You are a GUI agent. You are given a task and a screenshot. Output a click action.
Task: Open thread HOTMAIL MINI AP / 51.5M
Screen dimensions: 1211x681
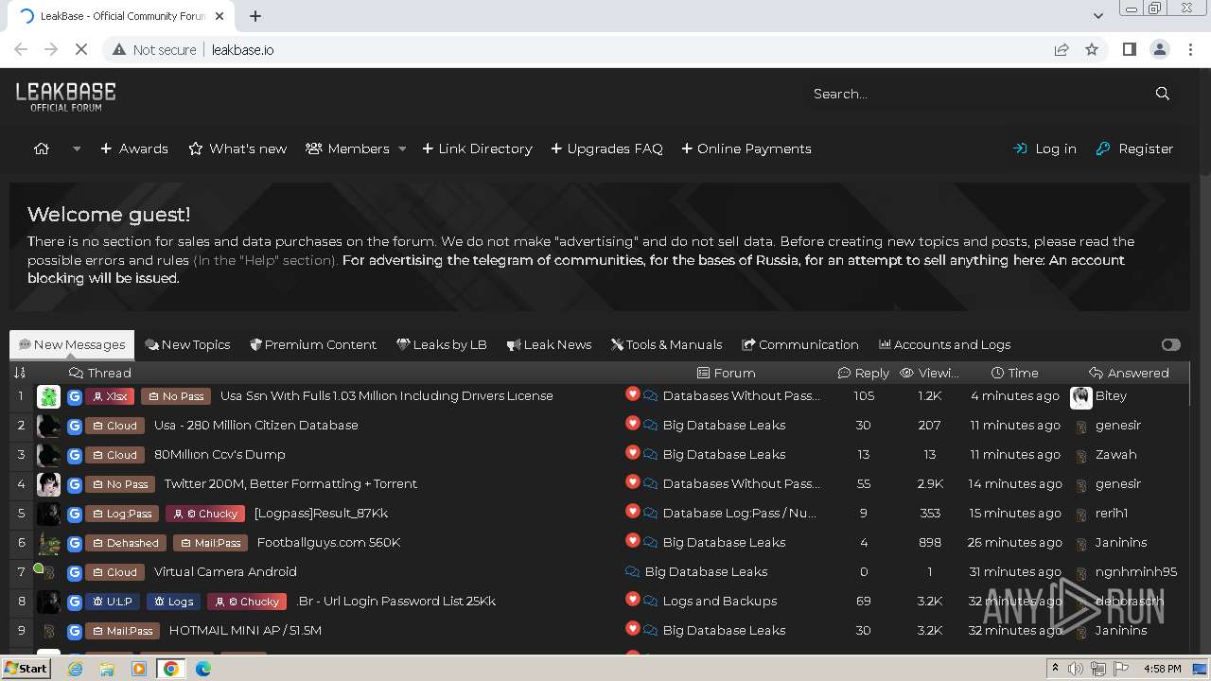pos(245,630)
